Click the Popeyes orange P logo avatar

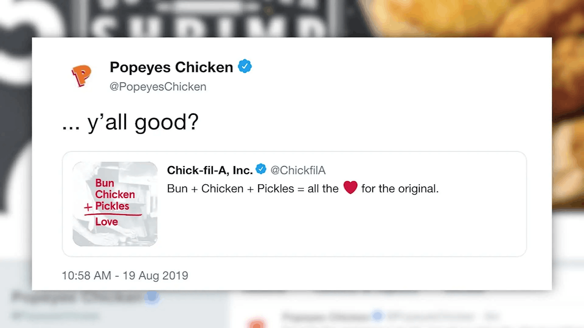81,75
